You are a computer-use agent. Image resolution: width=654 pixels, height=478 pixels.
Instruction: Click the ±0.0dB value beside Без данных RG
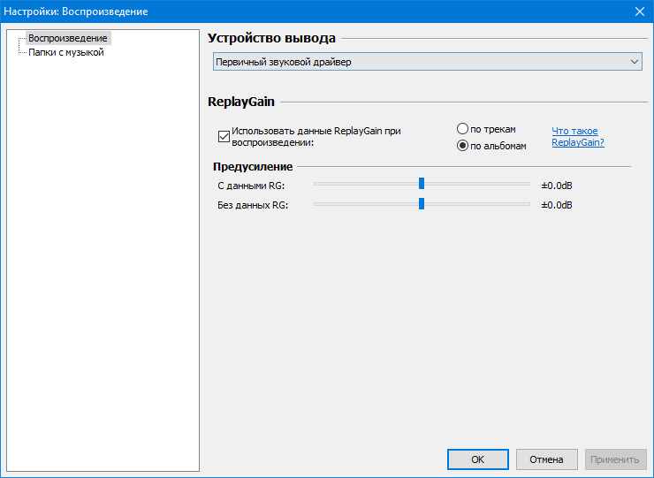[557, 205]
